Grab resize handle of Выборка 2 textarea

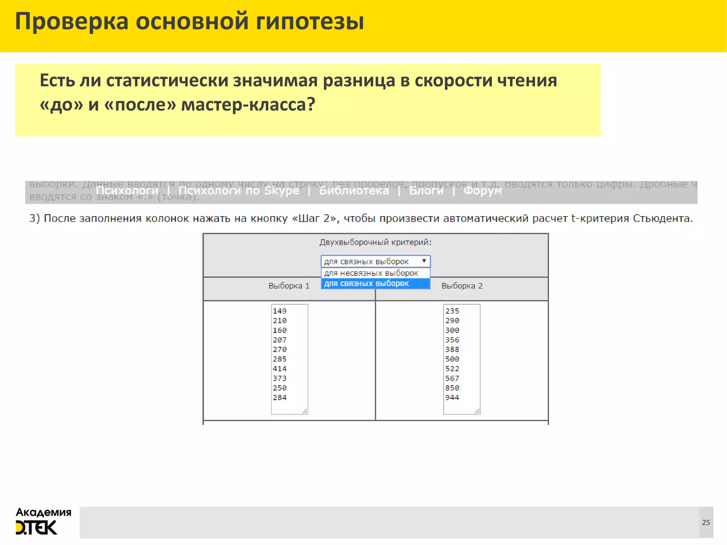477,411
